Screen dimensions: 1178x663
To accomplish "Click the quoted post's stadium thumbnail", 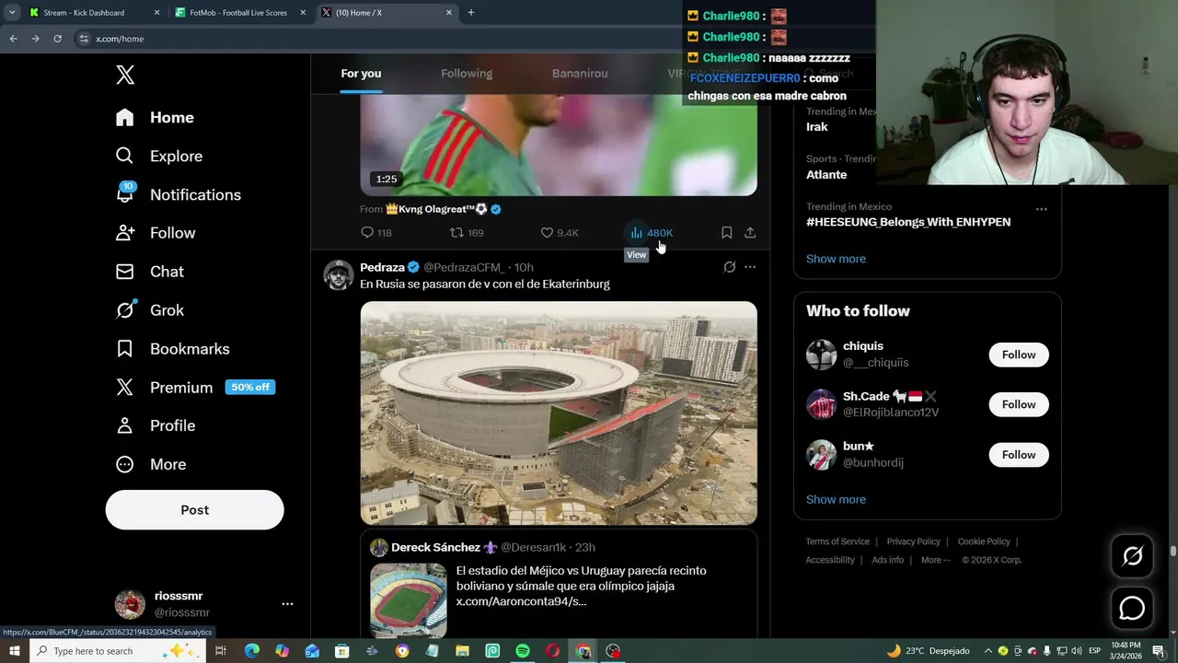I will pos(408,600).
